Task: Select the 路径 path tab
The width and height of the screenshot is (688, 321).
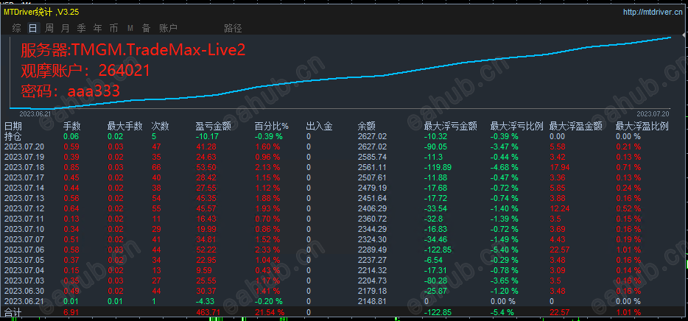Action: click(x=233, y=29)
